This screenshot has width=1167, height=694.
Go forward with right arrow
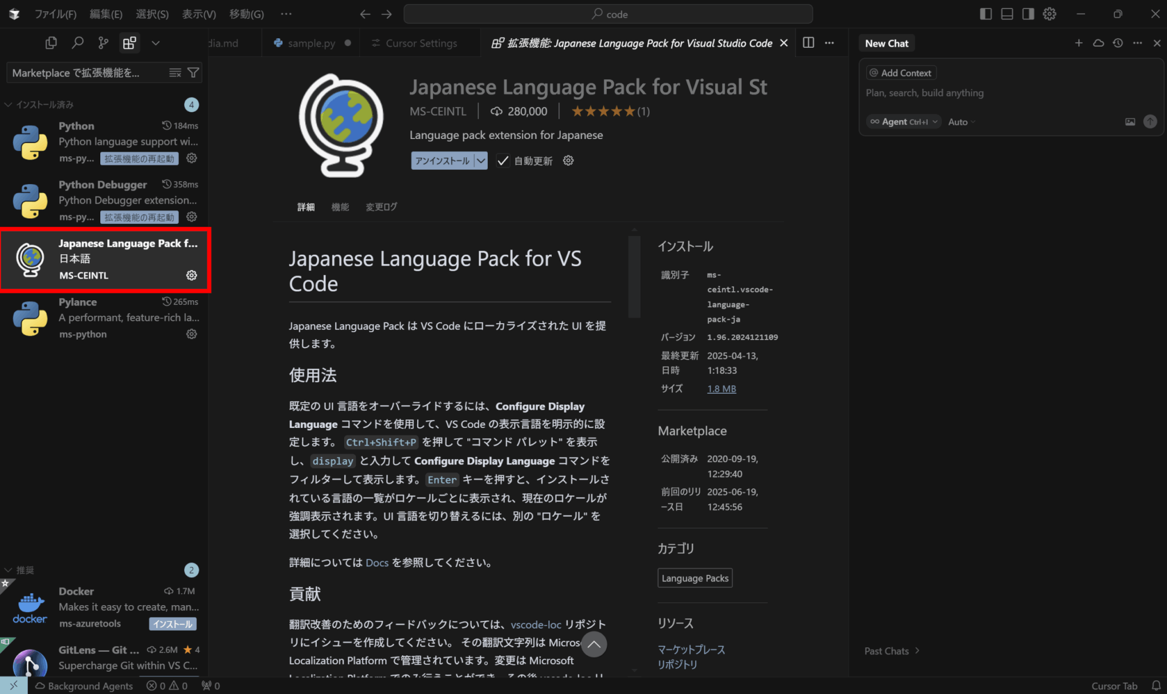click(x=387, y=14)
